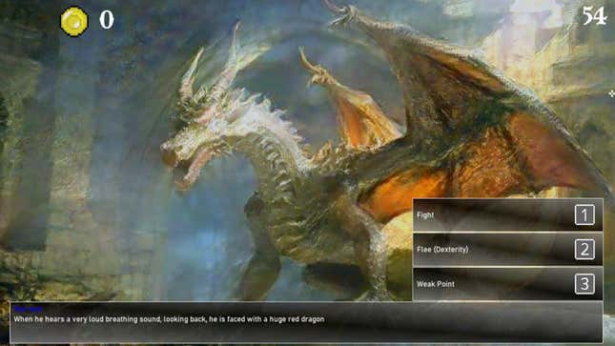Click the 54 counter in the corner

tap(594, 16)
